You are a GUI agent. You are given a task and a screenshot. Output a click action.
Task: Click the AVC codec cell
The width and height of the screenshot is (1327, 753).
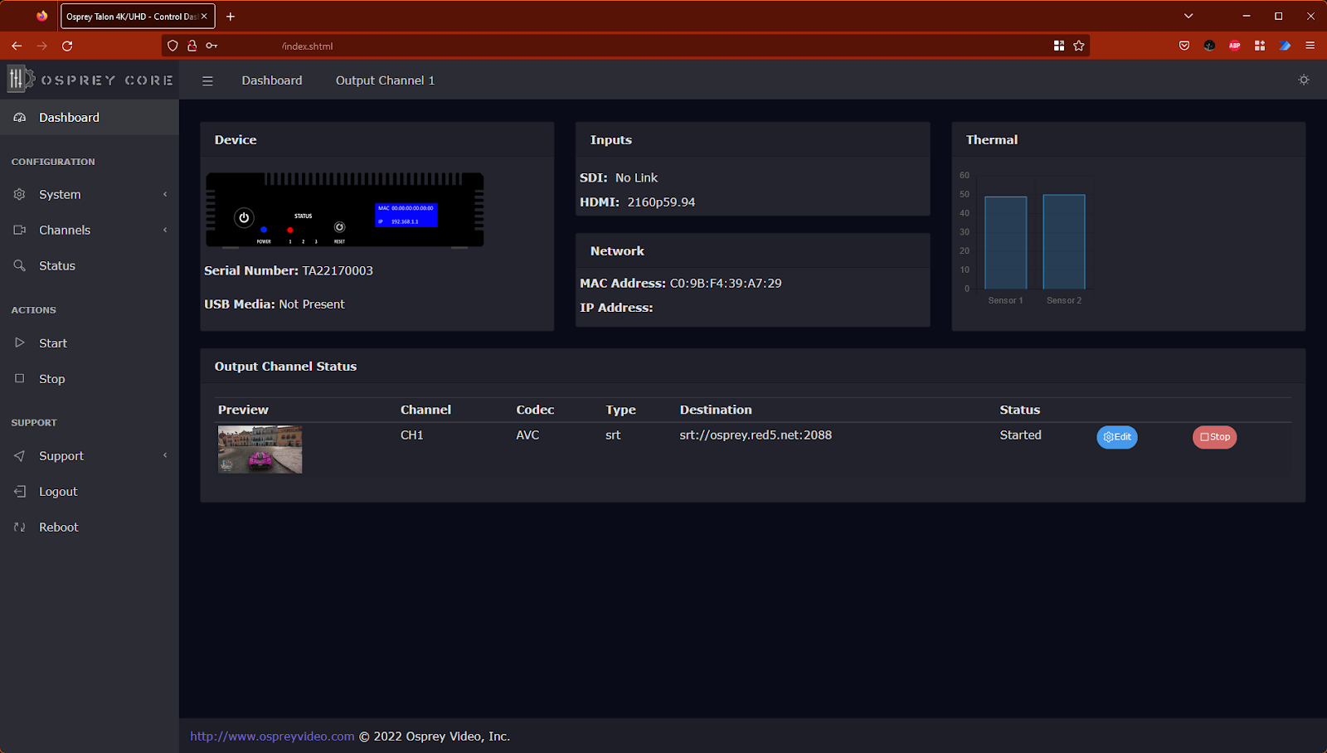click(x=527, y=435)
